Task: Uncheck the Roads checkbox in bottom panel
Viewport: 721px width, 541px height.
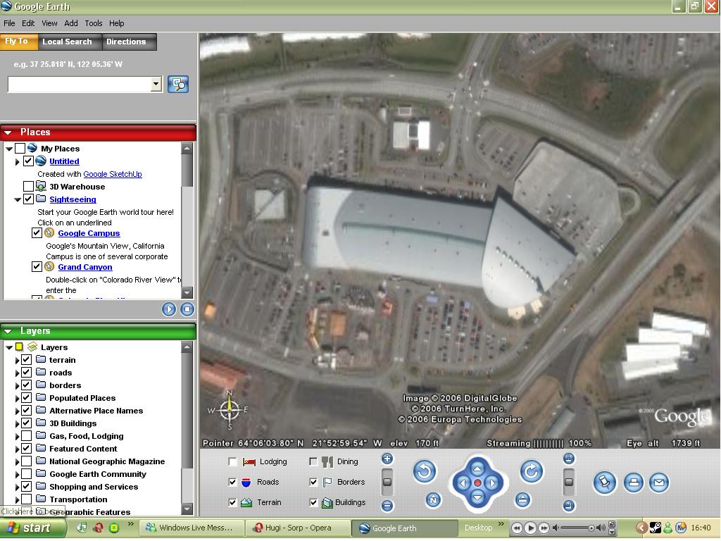Action: 232,482
